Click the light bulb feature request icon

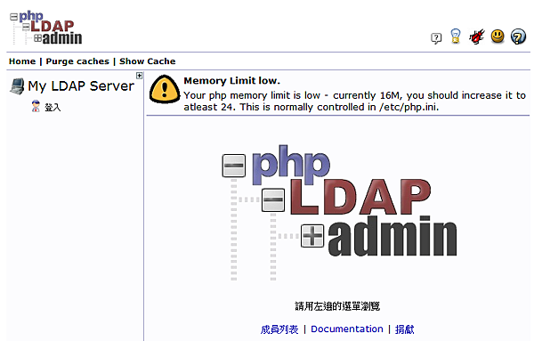(x=456, y=37)
